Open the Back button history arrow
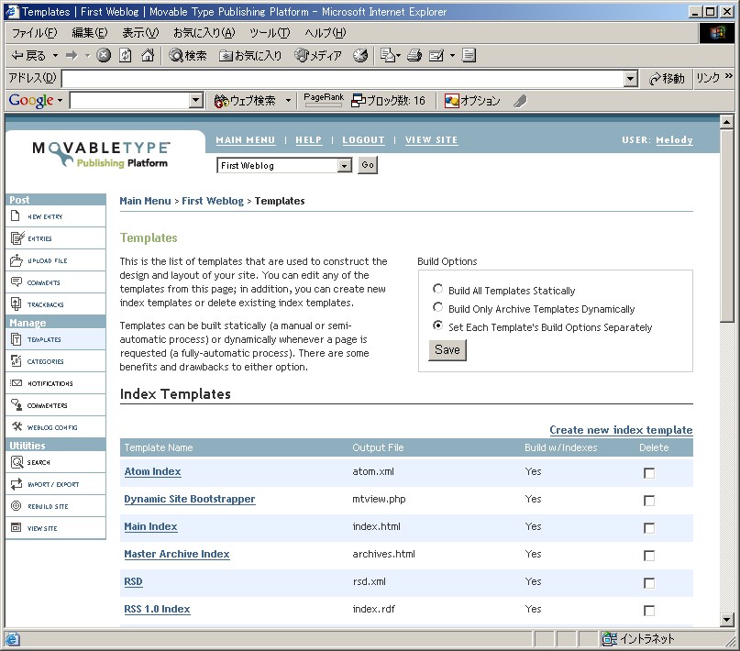 56,56
